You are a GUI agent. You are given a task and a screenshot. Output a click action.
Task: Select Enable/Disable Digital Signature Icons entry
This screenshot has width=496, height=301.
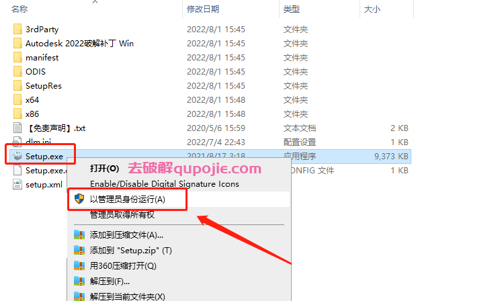pos(165,183)
